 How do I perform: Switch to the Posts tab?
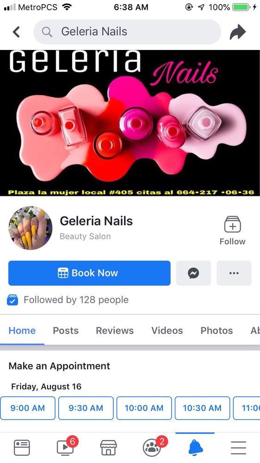[x=66, y=331]
